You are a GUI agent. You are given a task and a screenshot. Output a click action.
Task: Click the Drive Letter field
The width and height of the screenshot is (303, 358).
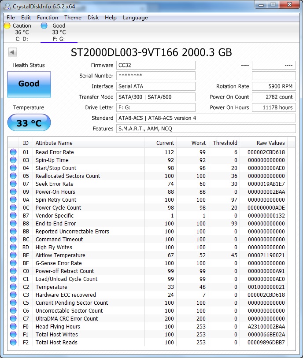coord(156,107)
